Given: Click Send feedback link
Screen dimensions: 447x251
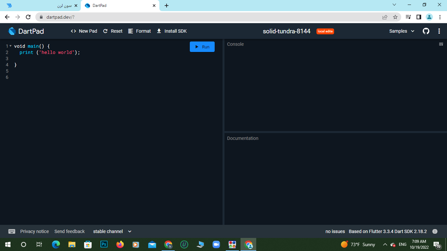Looking at the screenshot, I should pos(69,231).
